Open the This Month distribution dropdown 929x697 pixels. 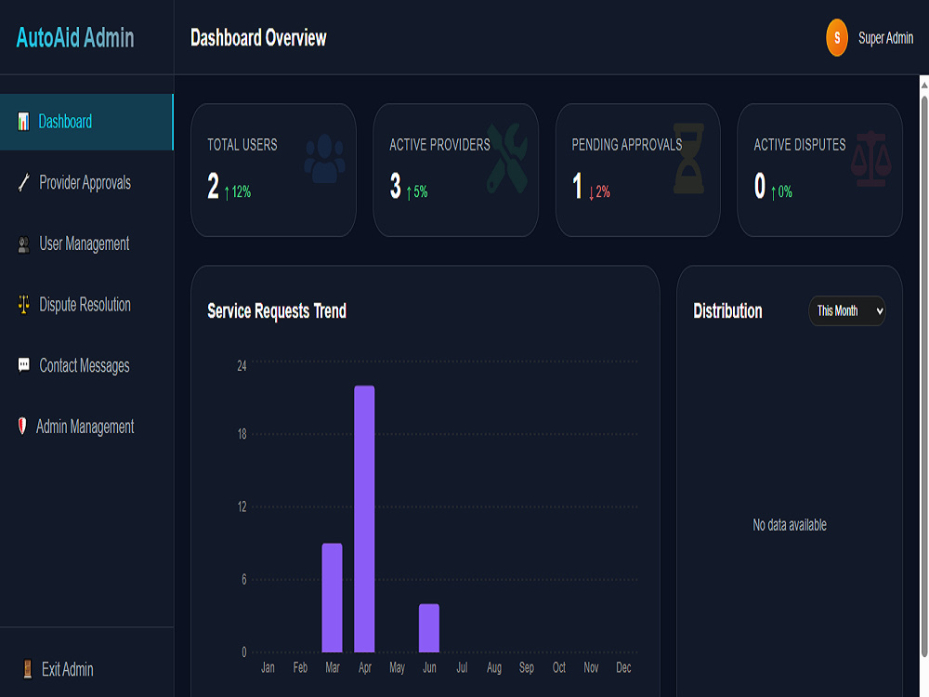pos(846,310)
